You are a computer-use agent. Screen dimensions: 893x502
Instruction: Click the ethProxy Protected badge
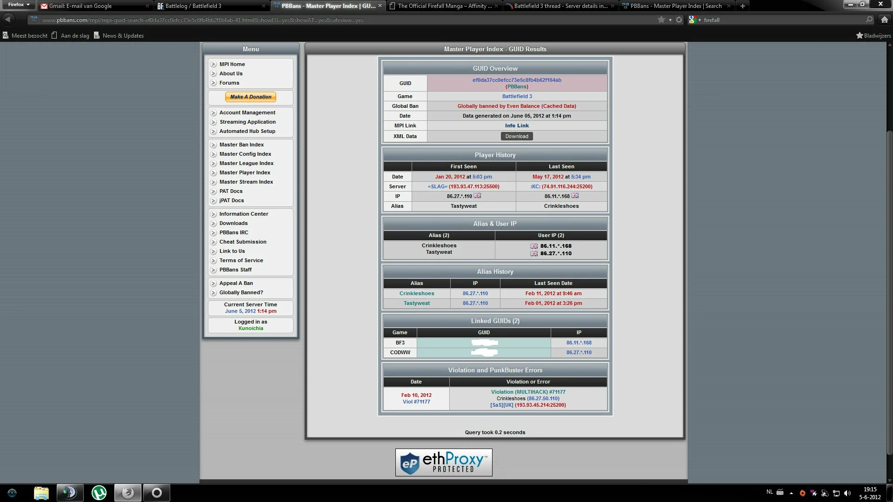(x=444, y=462)
